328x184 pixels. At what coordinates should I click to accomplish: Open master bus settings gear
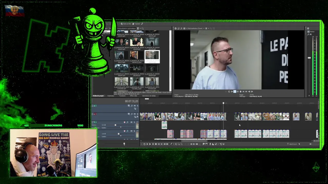coord(308,29)
